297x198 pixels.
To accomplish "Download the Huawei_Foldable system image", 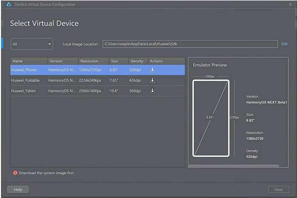I will click(152, 80).
